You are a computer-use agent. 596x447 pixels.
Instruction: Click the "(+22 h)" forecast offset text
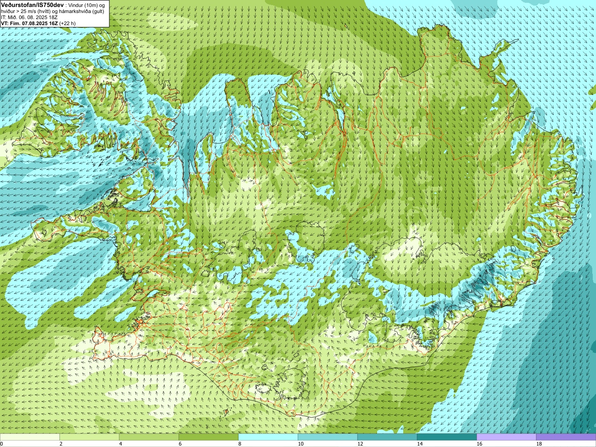tap(68, 23)
